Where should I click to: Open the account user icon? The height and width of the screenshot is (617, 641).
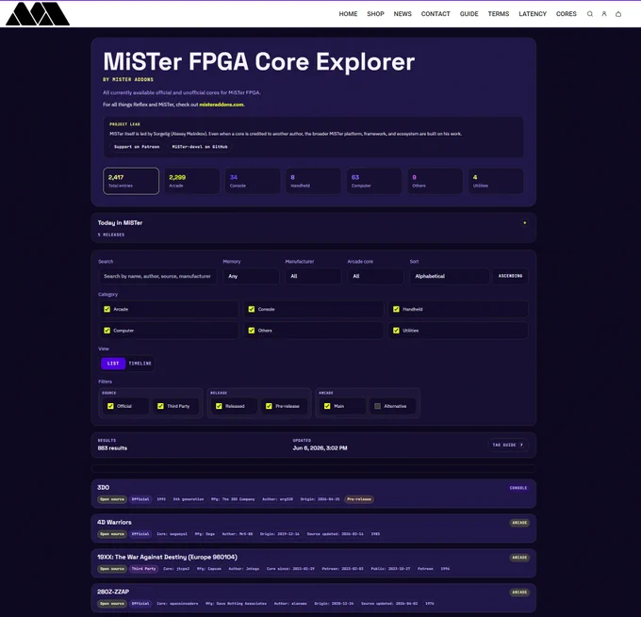[604, 14]
